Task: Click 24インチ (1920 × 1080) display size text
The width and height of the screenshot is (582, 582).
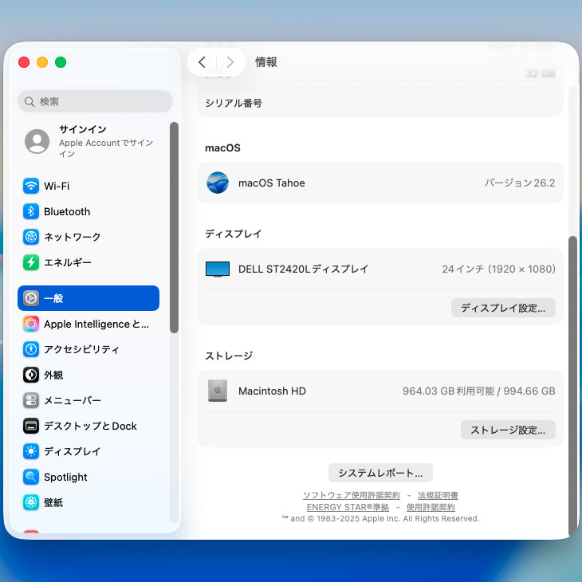Action: pos(498,269)
